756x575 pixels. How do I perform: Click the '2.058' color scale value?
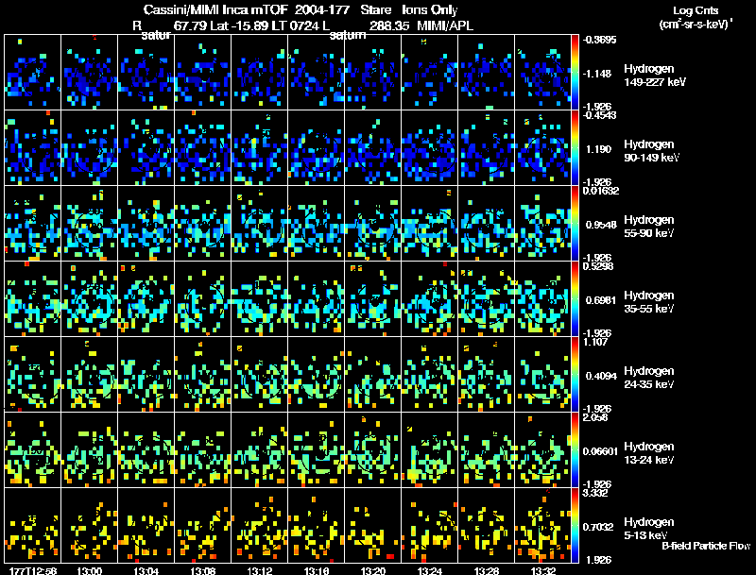click(x=595, y=417)
